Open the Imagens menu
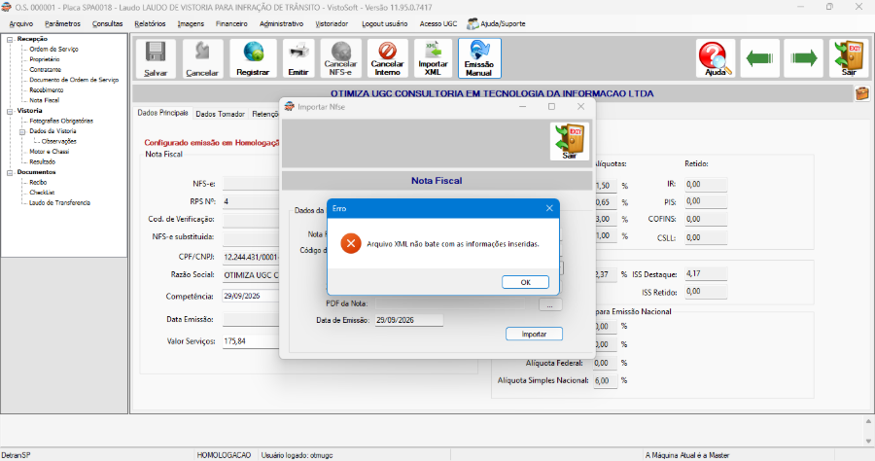875x461 pixels. point(191,23)
